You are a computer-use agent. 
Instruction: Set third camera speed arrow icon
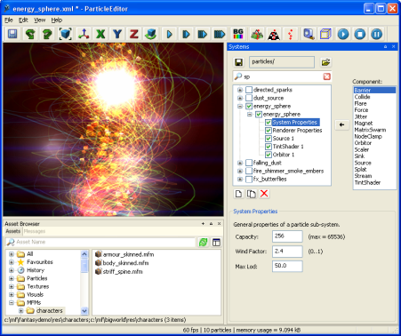point(203,34)
